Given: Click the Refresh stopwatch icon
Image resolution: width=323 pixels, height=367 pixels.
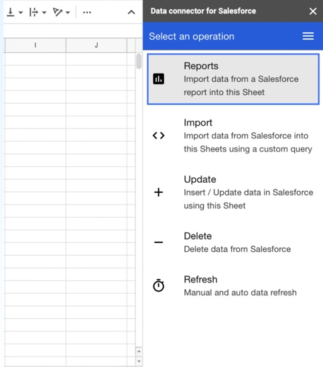Looking at the screenshot, I should [x=159, y=285].
